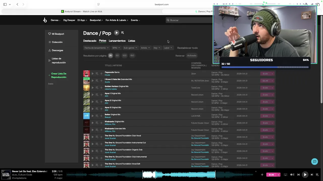323x181 pixels.
Task: Queue the Golden Horizon Original Mix track
Action: click(x=97, y=88)
